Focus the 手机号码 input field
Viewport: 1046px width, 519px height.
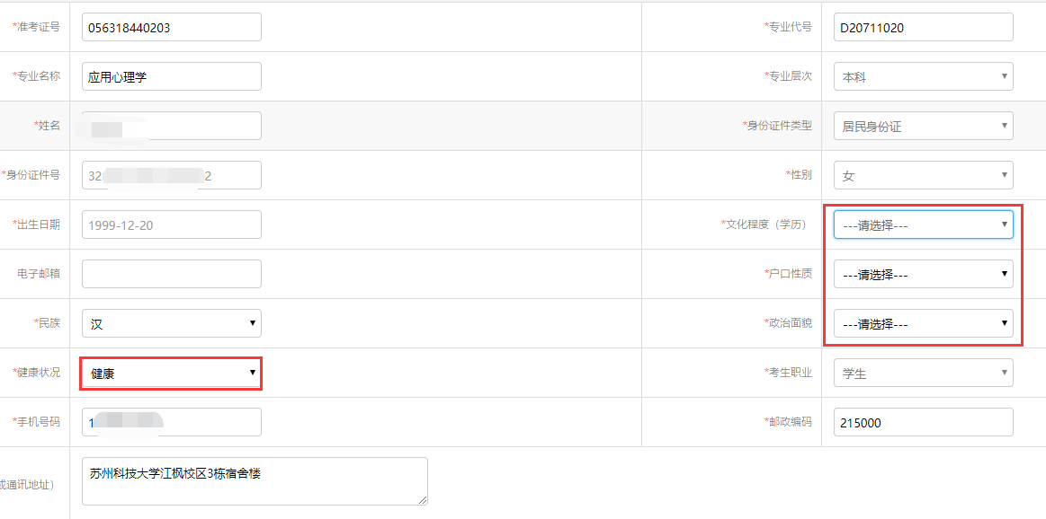(x=172, y=422)
